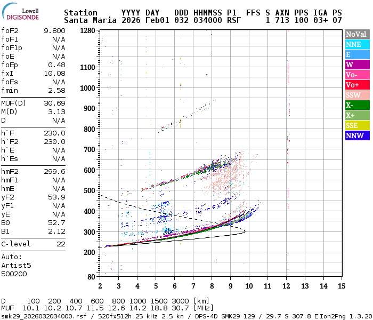This screenshot has height=320, width=373.
Task: Click the h`F2 value 230.0
Action: (54, 142)
